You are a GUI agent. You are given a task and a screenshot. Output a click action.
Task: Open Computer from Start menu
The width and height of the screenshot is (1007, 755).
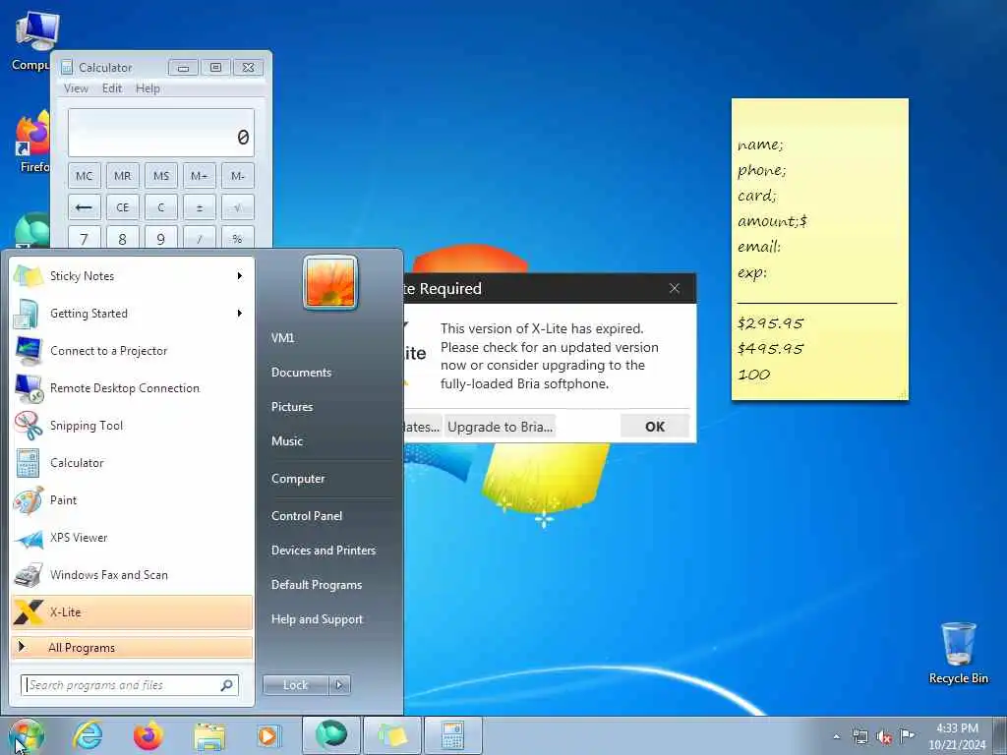pyautogui.click(x=298, y=479)
